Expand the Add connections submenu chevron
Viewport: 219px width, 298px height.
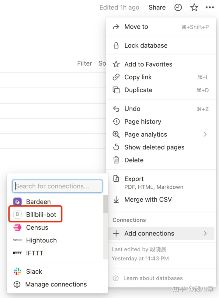click(x=205, y=234)
